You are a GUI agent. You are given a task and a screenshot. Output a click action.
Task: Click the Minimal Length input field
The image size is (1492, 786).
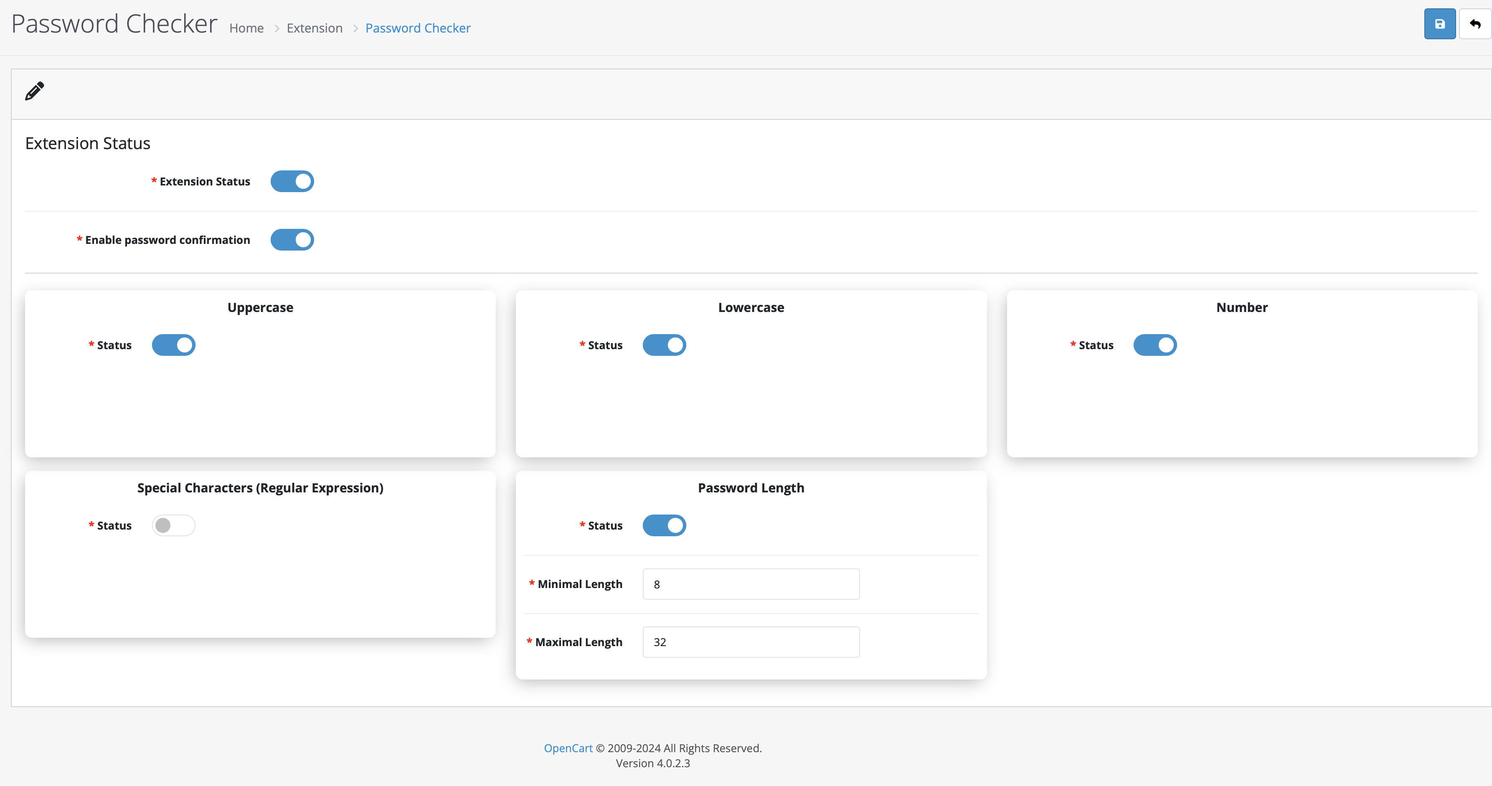751,584
